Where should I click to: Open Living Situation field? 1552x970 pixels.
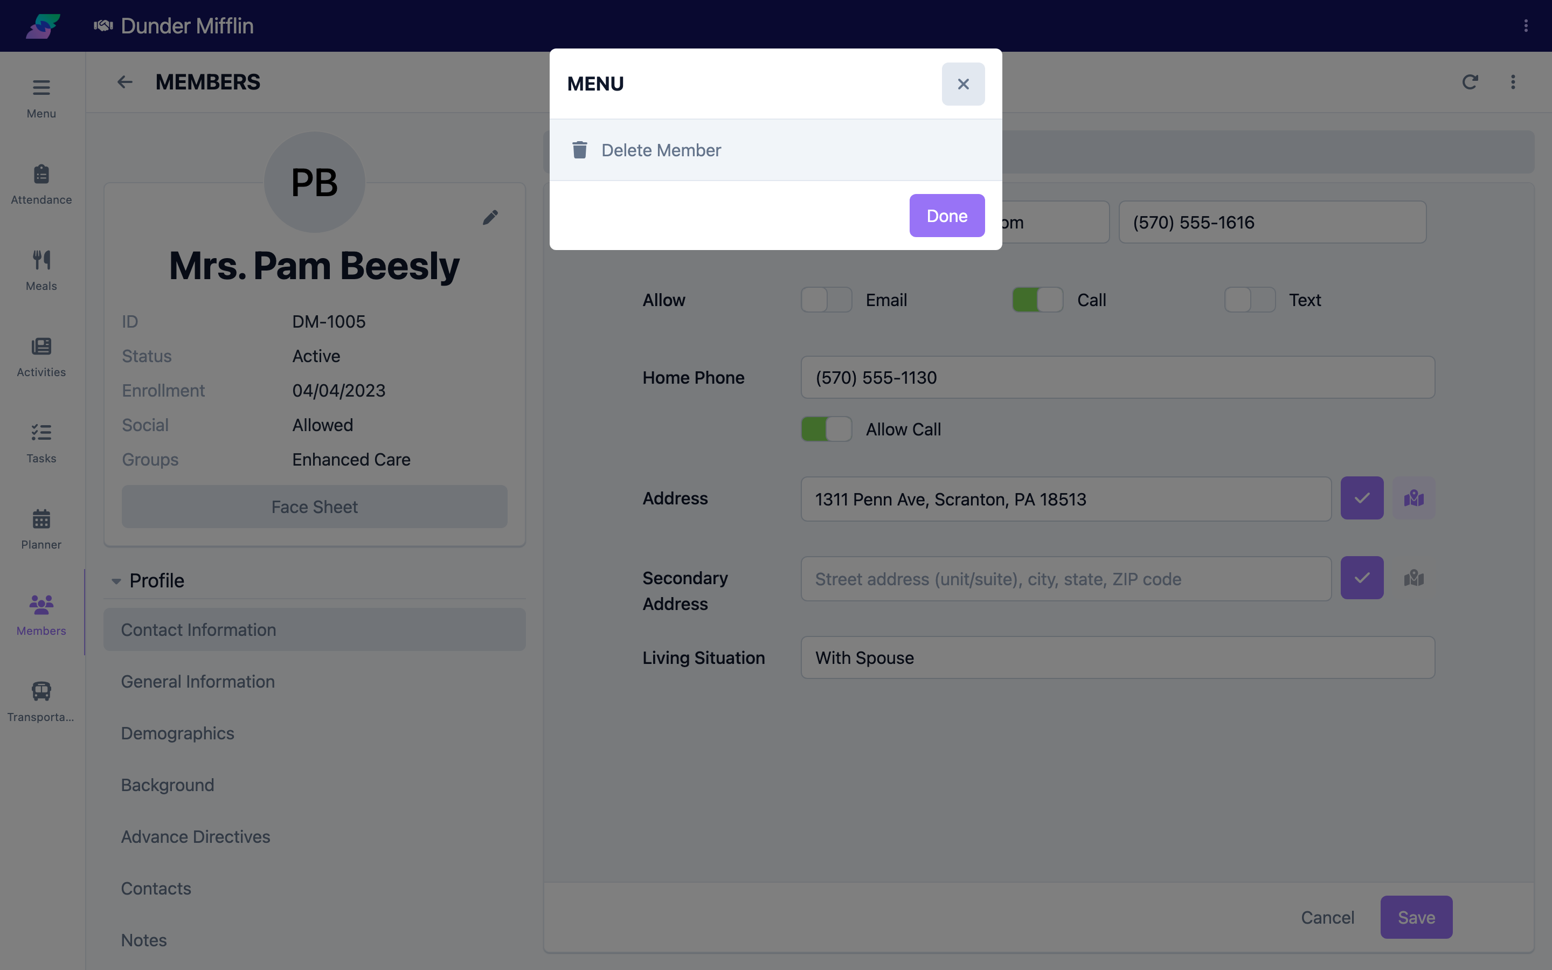1118,657
